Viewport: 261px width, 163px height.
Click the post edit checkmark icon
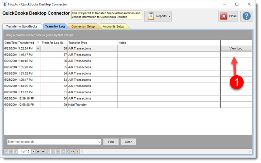click(x=63, y=151)
